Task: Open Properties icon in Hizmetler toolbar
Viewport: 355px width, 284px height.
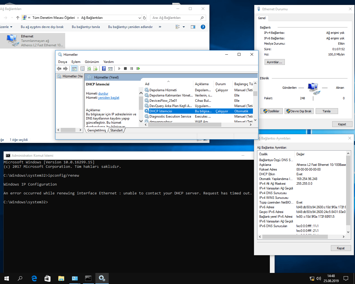Action: click(x=82, y=69)
